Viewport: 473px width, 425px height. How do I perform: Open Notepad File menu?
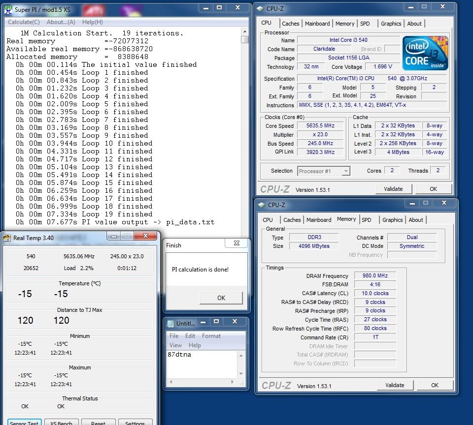point(174,336)
